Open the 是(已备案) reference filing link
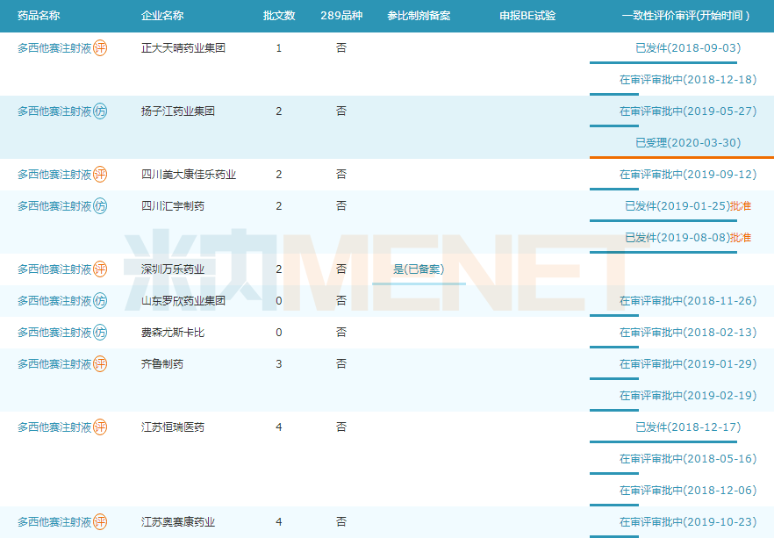This screenshot has height=538, width=774. click(x=419, y=269)
